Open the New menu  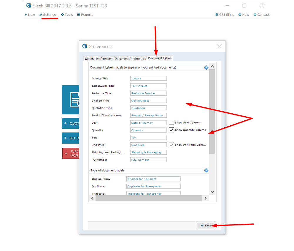click(x=30, y=15)
